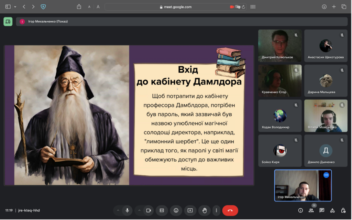
Task: Increase page text size
Action: pos(98,7)
